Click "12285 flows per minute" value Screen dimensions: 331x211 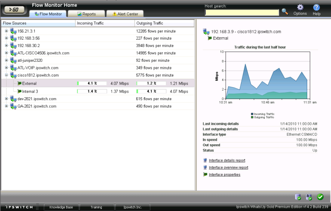coord(156,31)
